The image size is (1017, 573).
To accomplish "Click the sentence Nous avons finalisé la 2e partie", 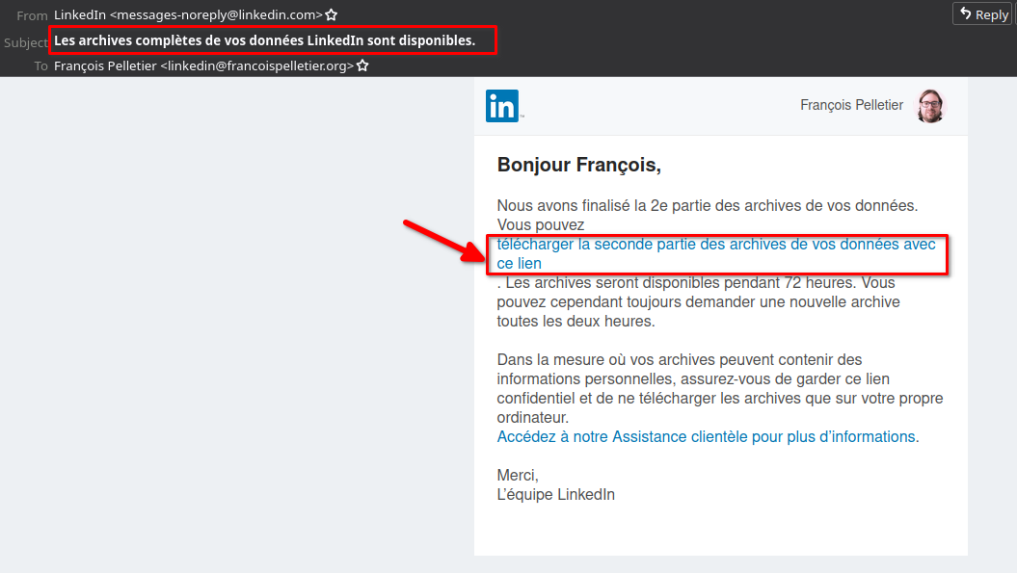I will [x=707, y=205].
